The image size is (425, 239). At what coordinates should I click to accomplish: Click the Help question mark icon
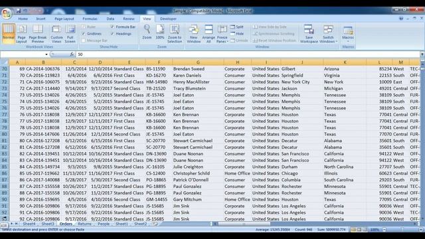pyautogui.click(x=401, y=19)
